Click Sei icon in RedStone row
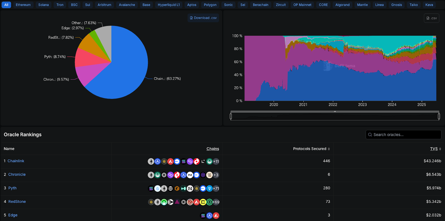Viewport: 445px width, 221px height. 190,202
